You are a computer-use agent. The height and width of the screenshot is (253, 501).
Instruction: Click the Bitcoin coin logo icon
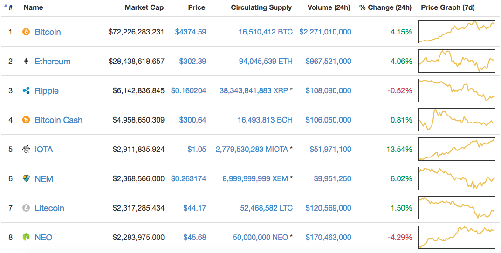pyautogui.click(x=26, y=32)
